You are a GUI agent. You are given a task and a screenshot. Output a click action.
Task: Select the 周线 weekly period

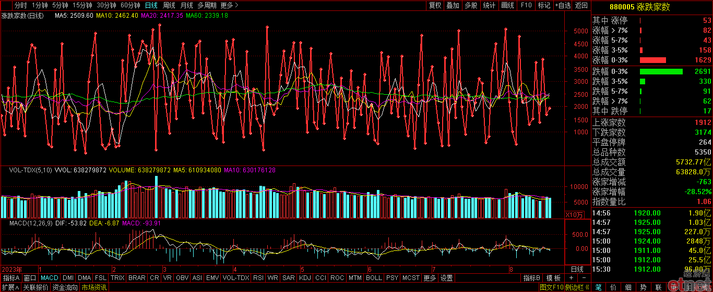click(x=169, y=5)
